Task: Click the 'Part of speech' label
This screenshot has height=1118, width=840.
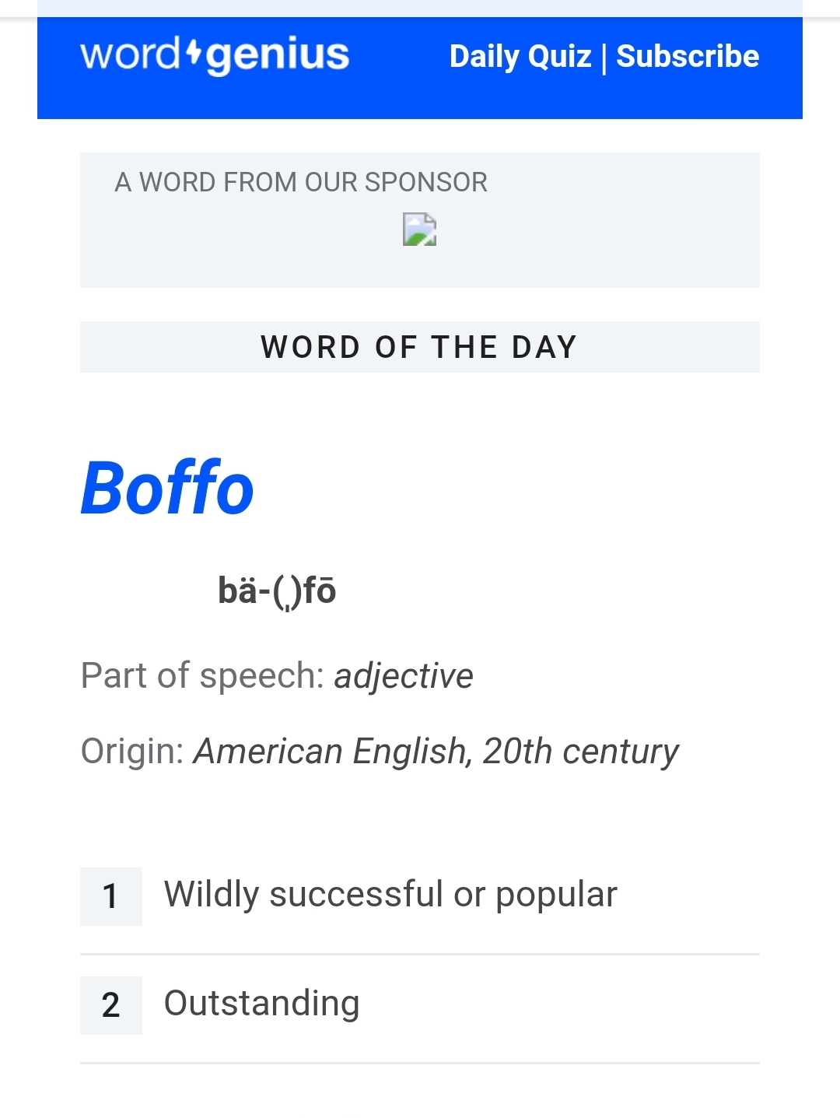Action: point(202,675)
